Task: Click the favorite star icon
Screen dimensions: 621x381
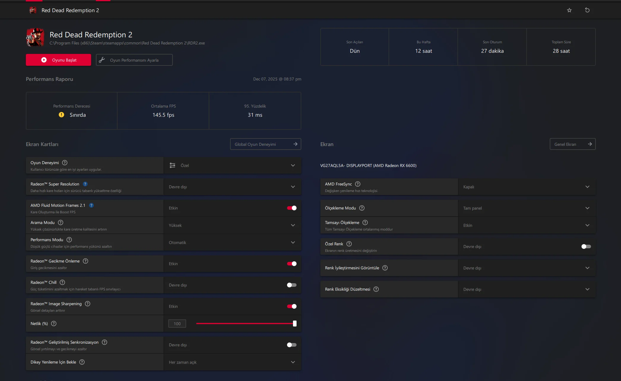Action: pyautogui.click(x=569, y=10)
